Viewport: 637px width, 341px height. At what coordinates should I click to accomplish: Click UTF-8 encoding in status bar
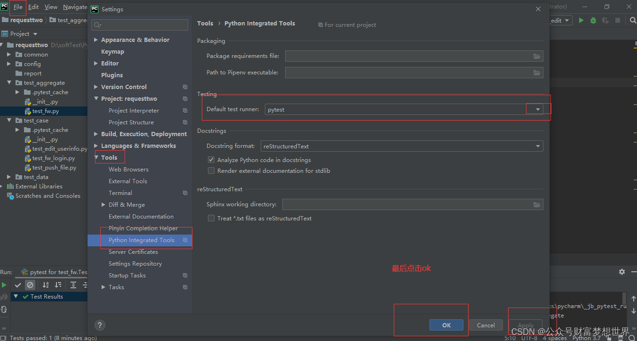pyautogui.click(x=529, y=338)
